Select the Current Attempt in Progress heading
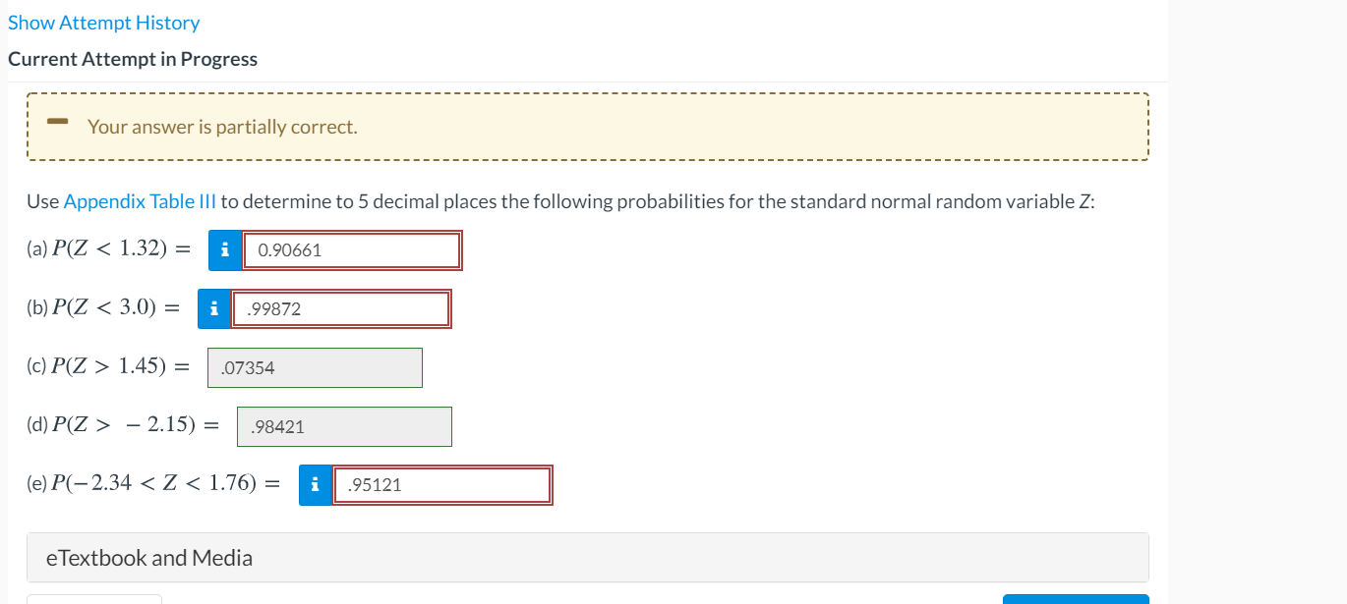 [132, 59]
